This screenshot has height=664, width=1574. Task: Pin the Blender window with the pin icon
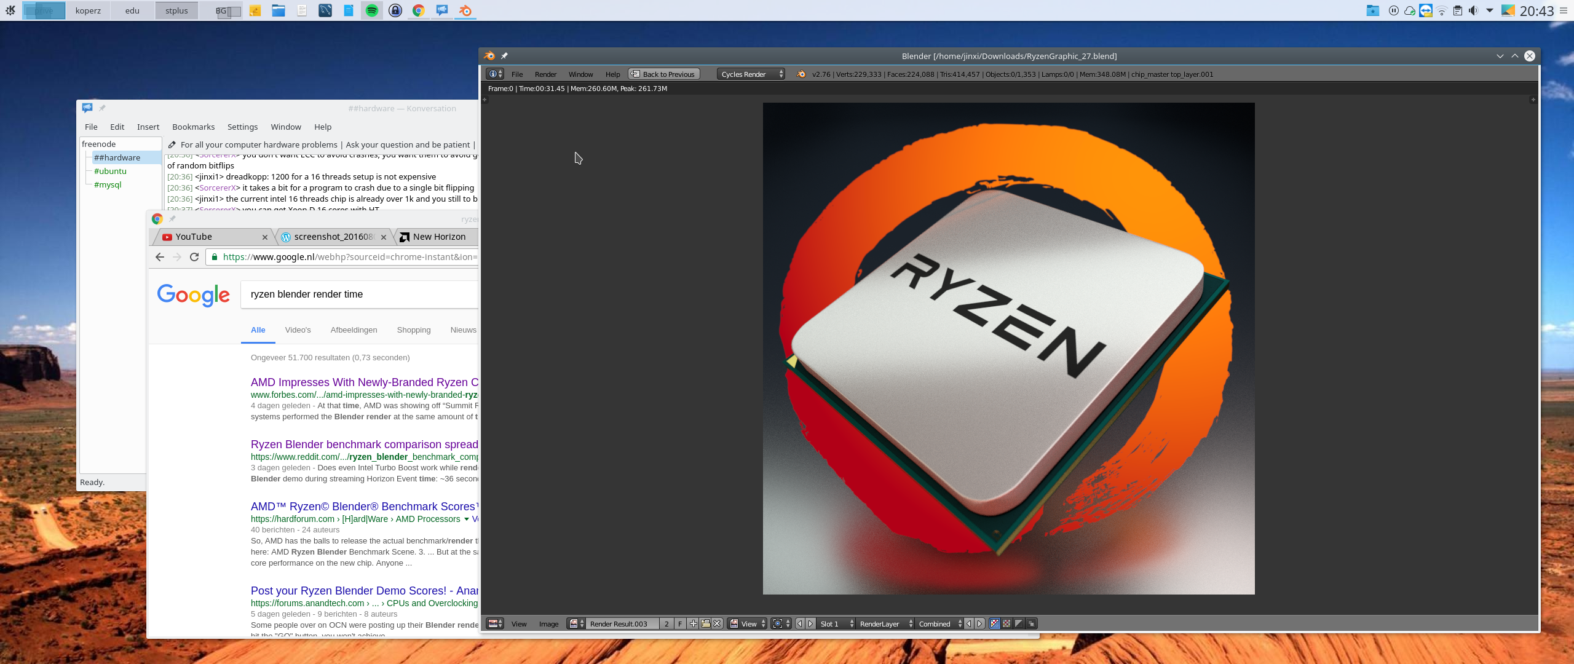pyautogui.click(x=504, y=56)
